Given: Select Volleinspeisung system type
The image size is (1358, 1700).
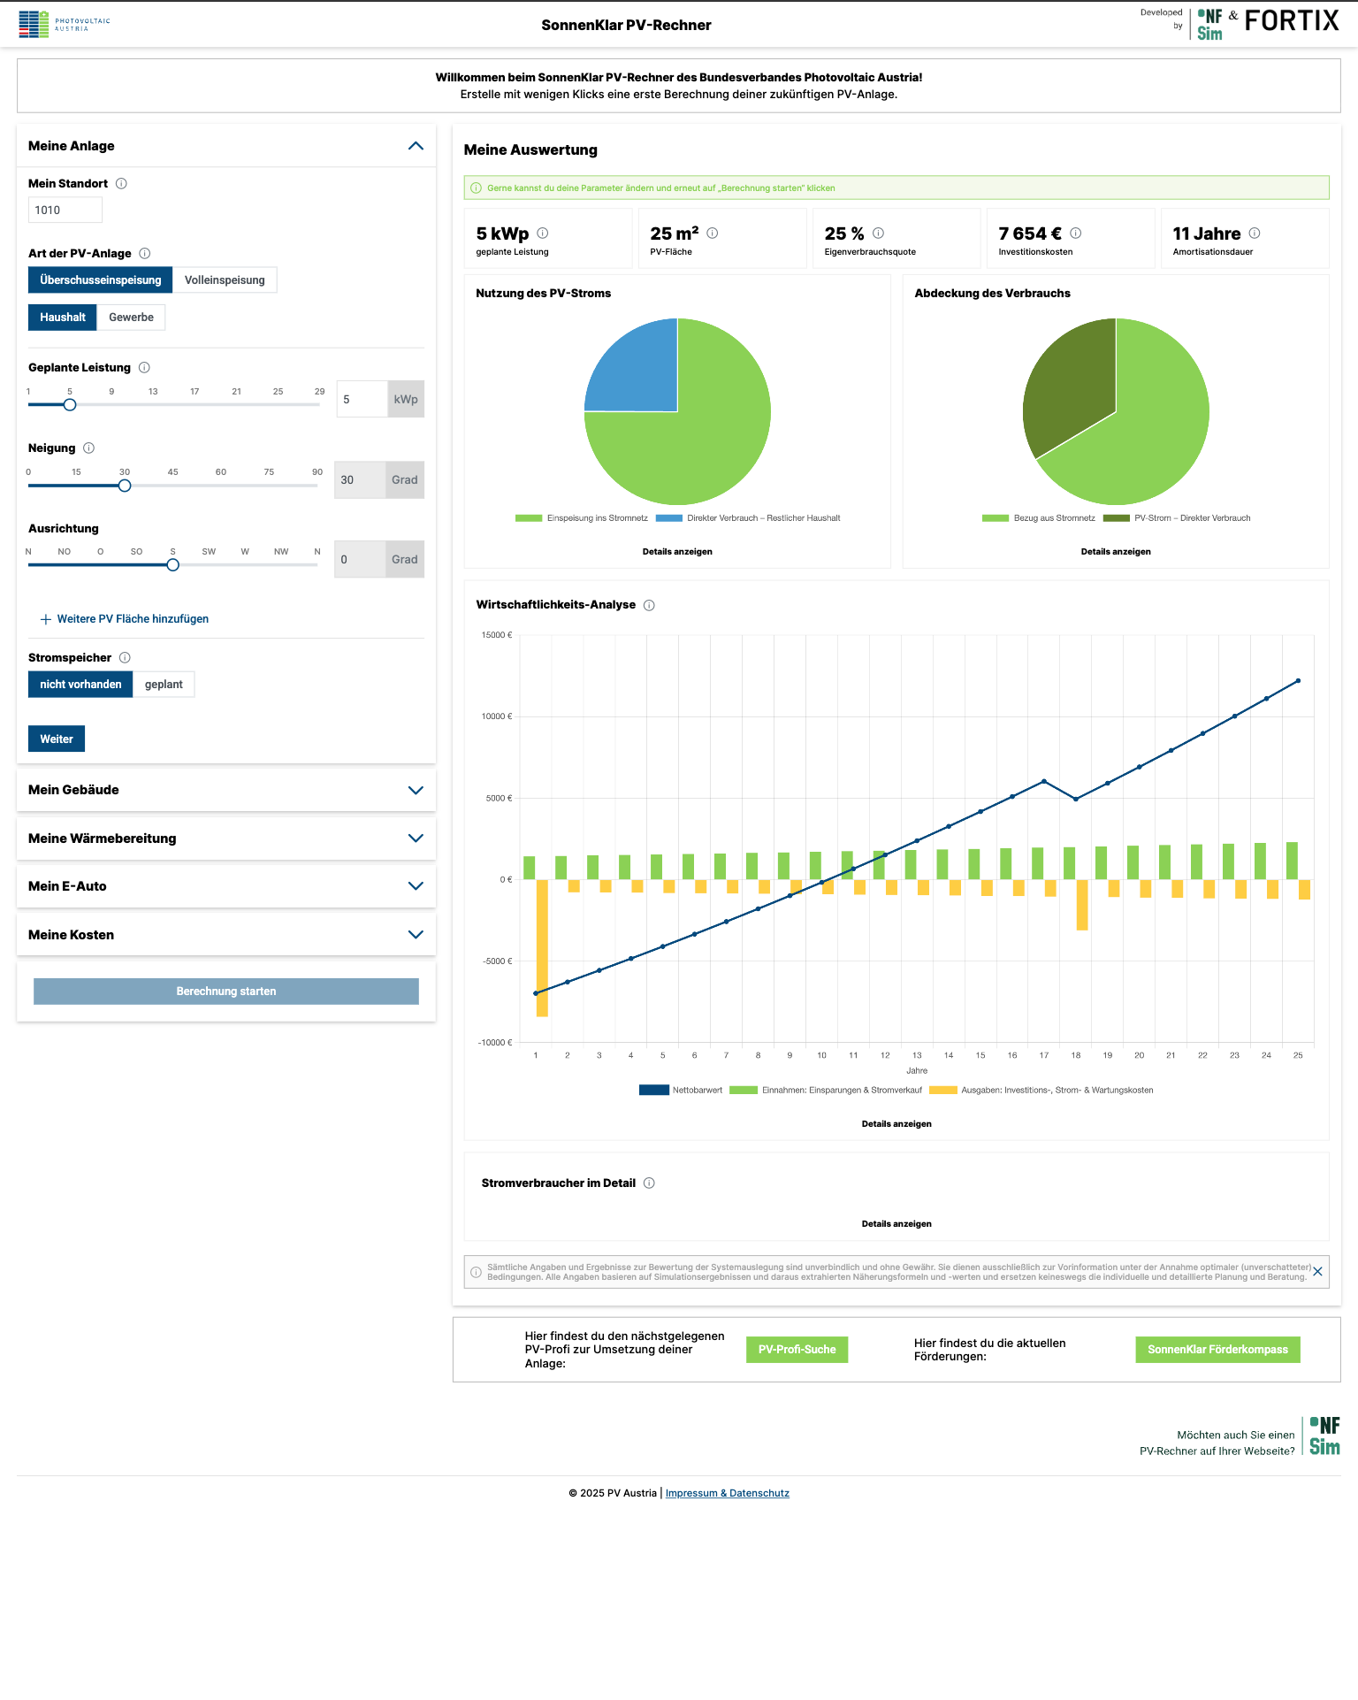Looking at the screenshot, I should pos(225,280).
